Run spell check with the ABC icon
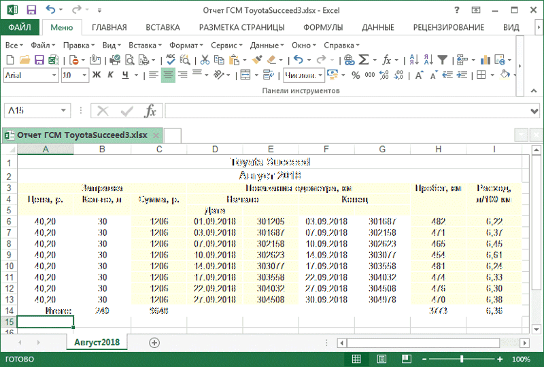The width and height of the screenshot is (544, 367). pos(171,60)
